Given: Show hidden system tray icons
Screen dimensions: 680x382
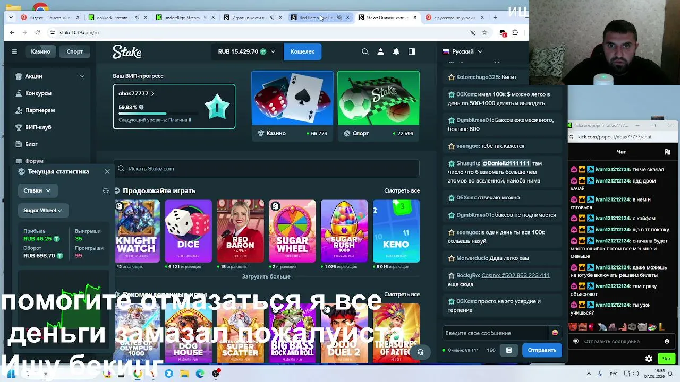Looking at the screenshot, I should (589, 374).
